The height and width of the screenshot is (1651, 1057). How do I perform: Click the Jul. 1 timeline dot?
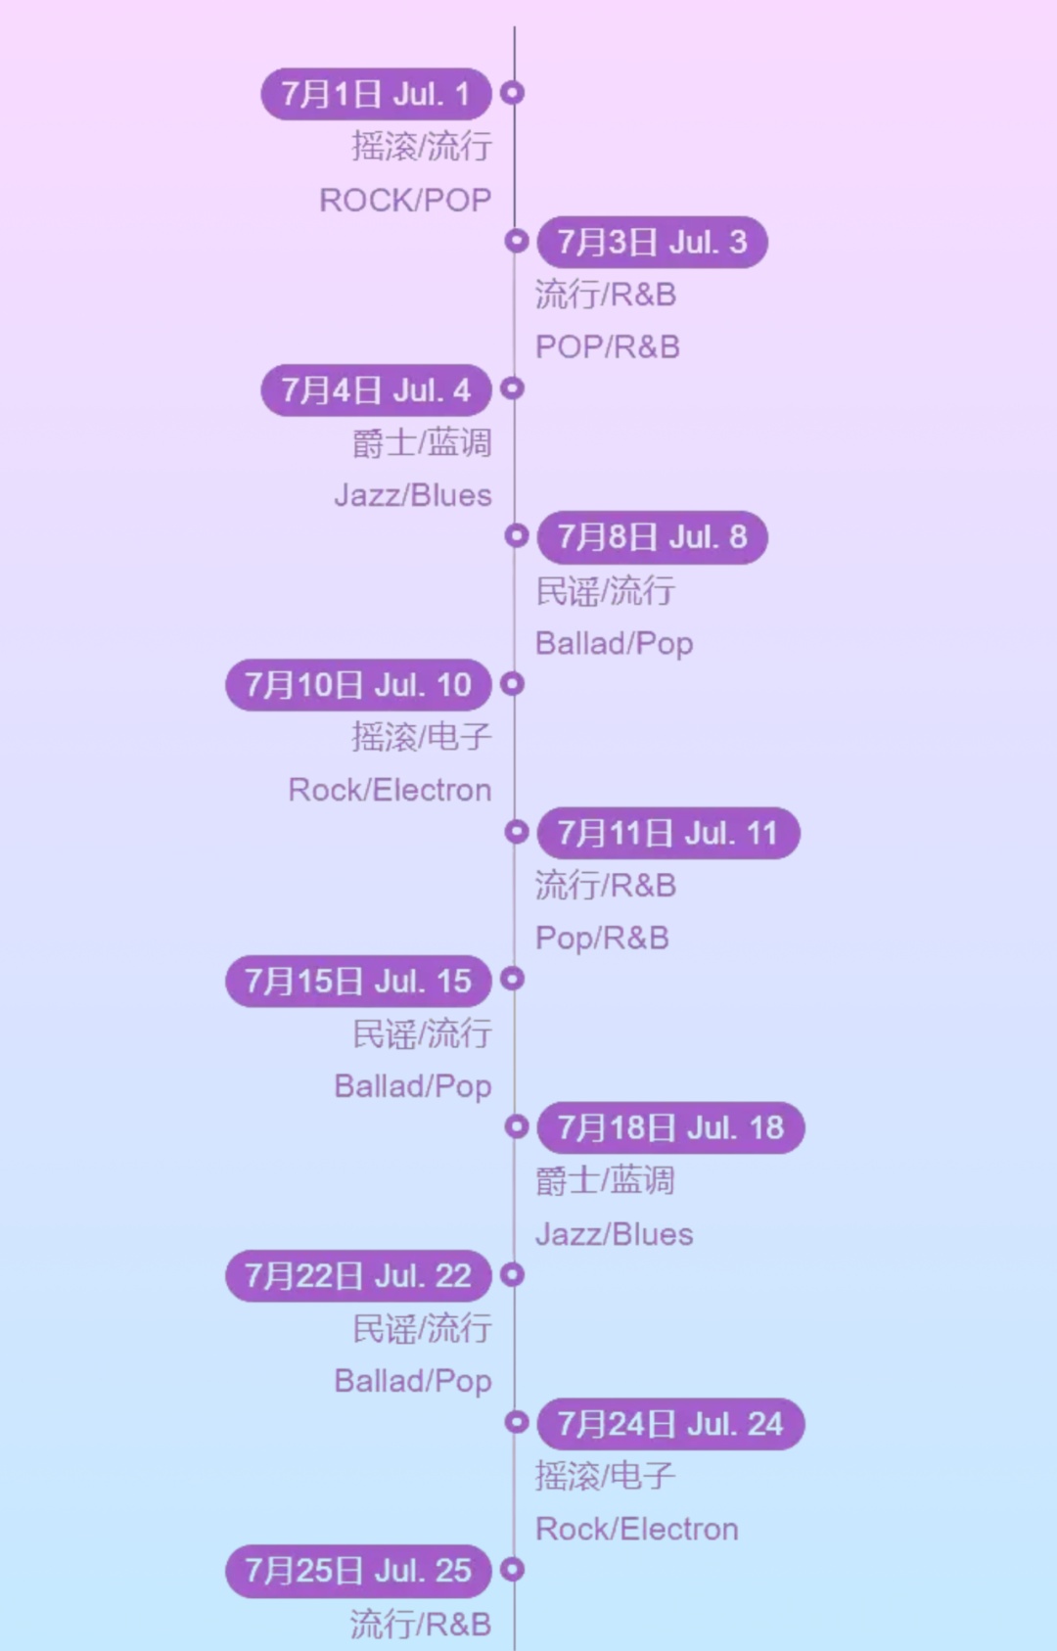point(512,93)
